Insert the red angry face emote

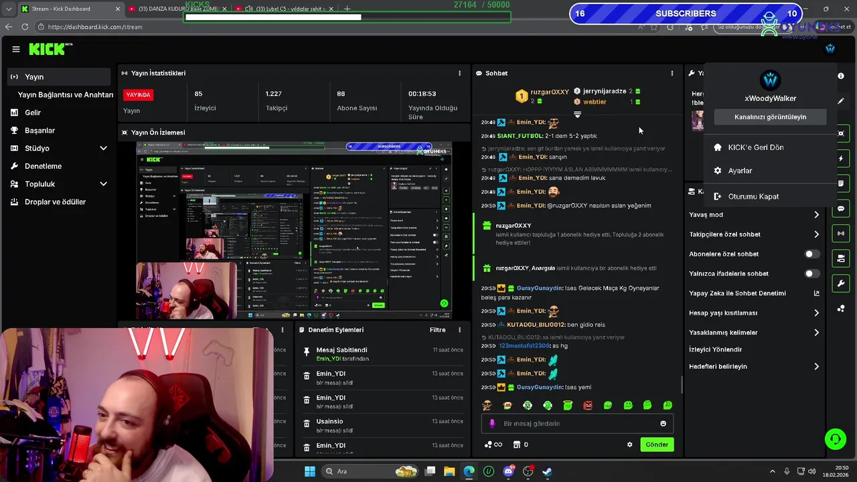tap(588, 405)
